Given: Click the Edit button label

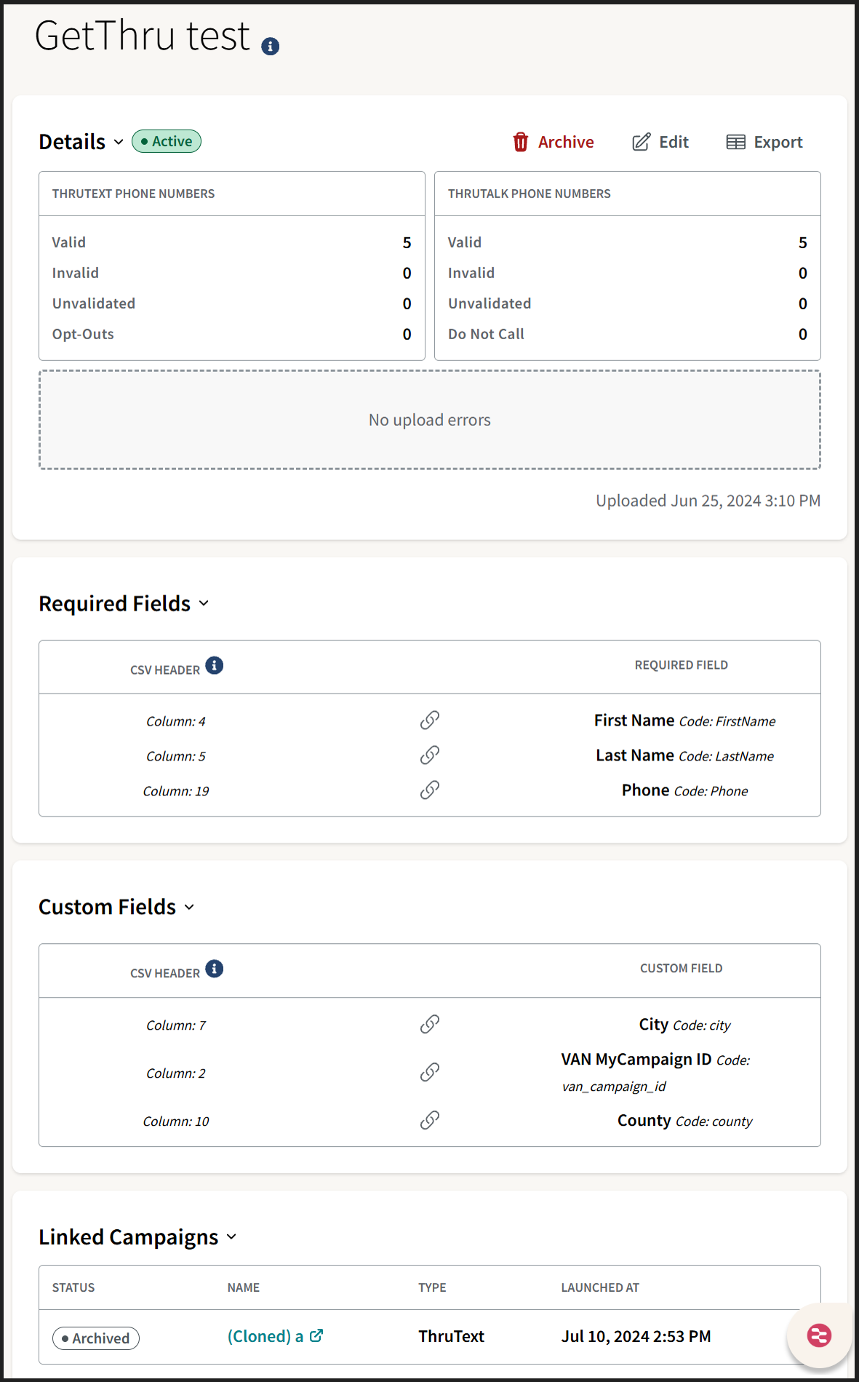Looking at the screenshot, I should 674,142.
